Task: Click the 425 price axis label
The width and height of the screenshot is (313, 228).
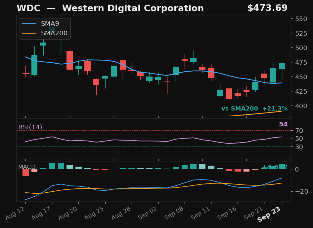Action: pos(301,91)
